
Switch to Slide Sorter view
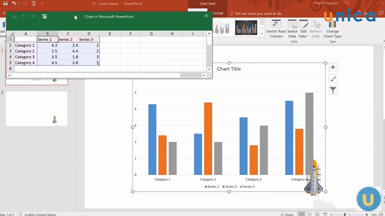(310, 214)
